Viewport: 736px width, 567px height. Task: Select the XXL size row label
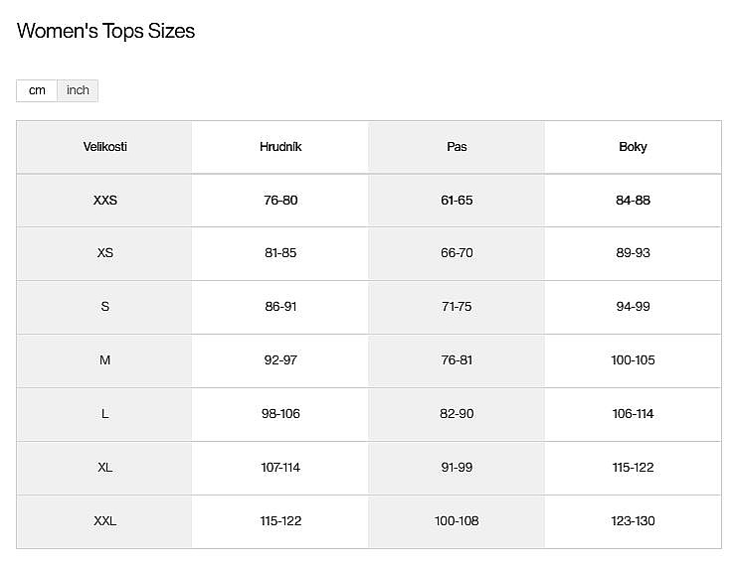tap(105, 521)
